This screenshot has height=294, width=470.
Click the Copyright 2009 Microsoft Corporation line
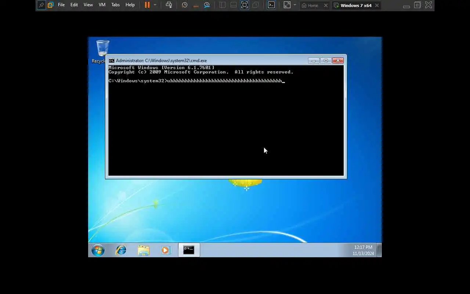coord(201,72)
